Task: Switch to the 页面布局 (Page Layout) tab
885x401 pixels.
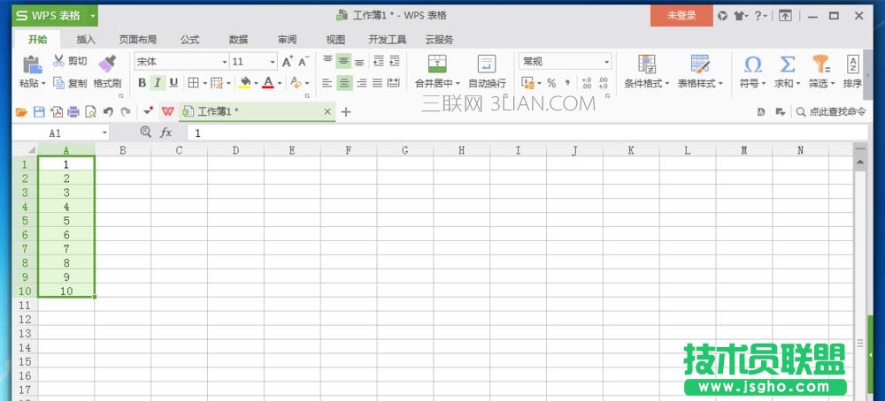Action: (x=138, y=40)
